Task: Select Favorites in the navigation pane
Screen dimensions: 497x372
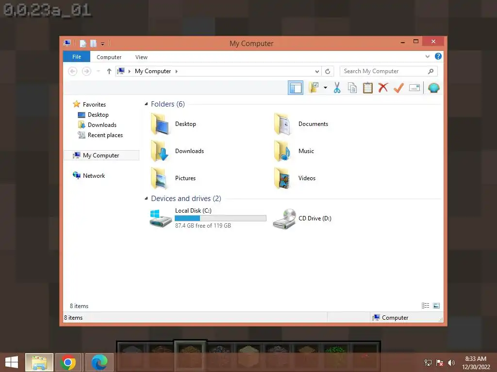Action: click(94, 105)
